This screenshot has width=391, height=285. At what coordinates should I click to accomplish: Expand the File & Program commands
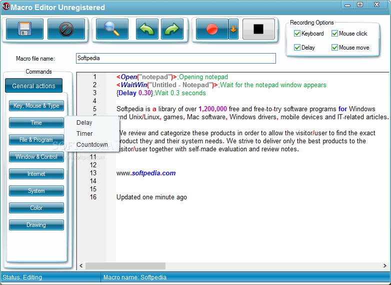36,140
